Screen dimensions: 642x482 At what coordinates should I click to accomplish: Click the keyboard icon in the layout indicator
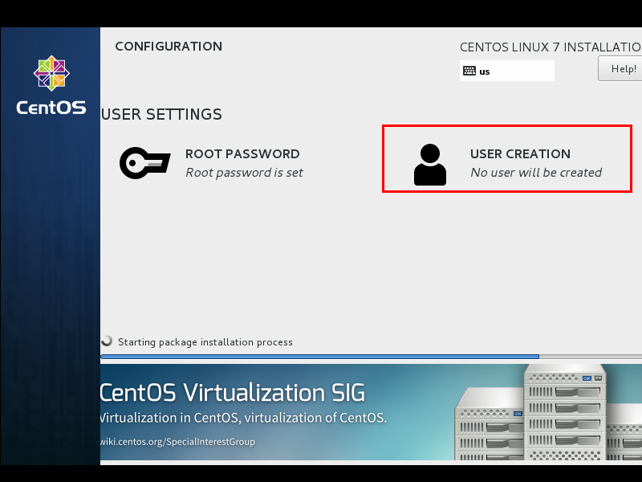(469, 71)
